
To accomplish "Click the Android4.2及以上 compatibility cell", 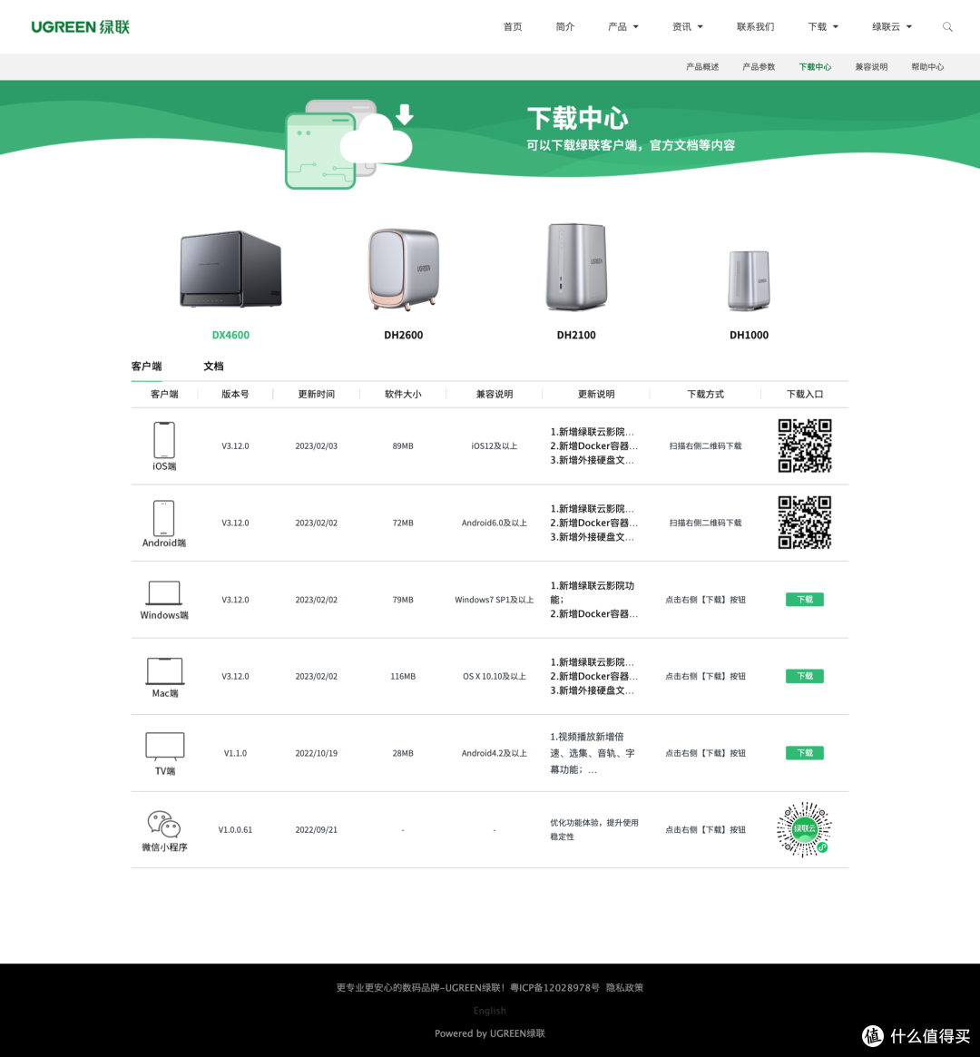I will tap(494, 753).
